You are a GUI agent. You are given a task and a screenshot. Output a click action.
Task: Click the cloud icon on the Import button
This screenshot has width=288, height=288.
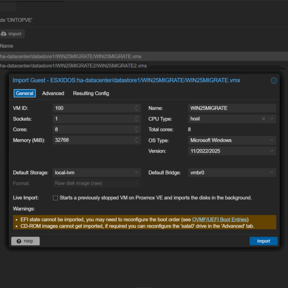pyautogui.click(x=3, y=33)
